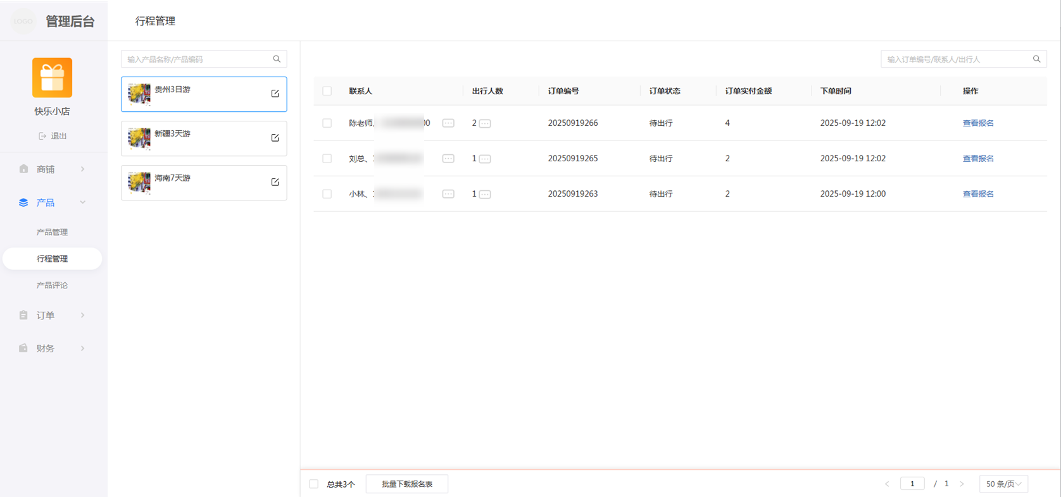Viewport: 1061px width, 497px height.
Task: Tick the checkbox for order 20250919266
Action: (327, 123)
